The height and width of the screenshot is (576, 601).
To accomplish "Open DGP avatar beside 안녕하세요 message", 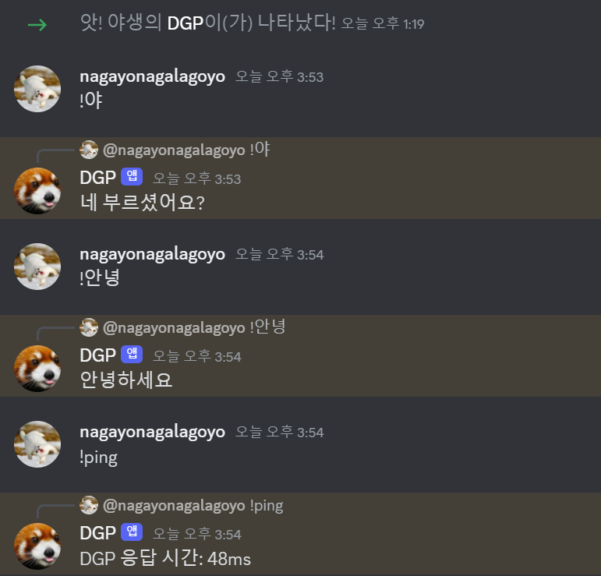I will click(37, 369).
